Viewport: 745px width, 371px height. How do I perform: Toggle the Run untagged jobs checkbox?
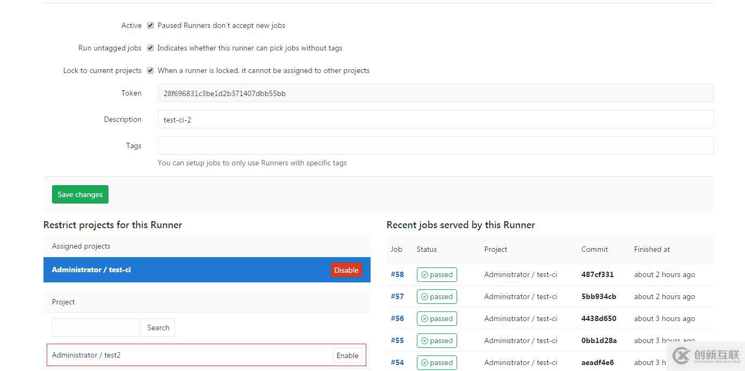pos(150,48)
